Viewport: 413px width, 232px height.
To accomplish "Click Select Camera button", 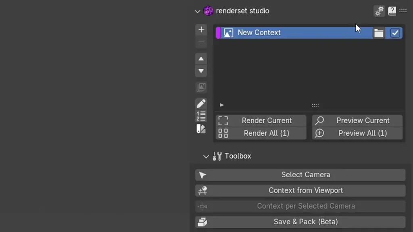I will point(300,175).
